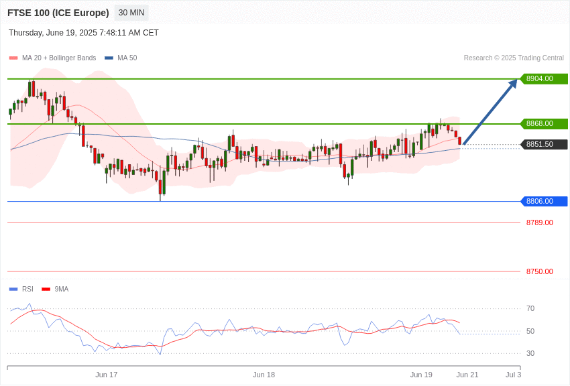Click the Jul 3 date axis label
This screenshot has width=570, height=386.
[513, 375]
